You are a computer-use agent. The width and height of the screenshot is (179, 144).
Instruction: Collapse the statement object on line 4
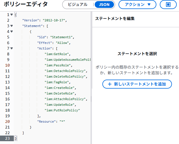(x=12, y=31)
